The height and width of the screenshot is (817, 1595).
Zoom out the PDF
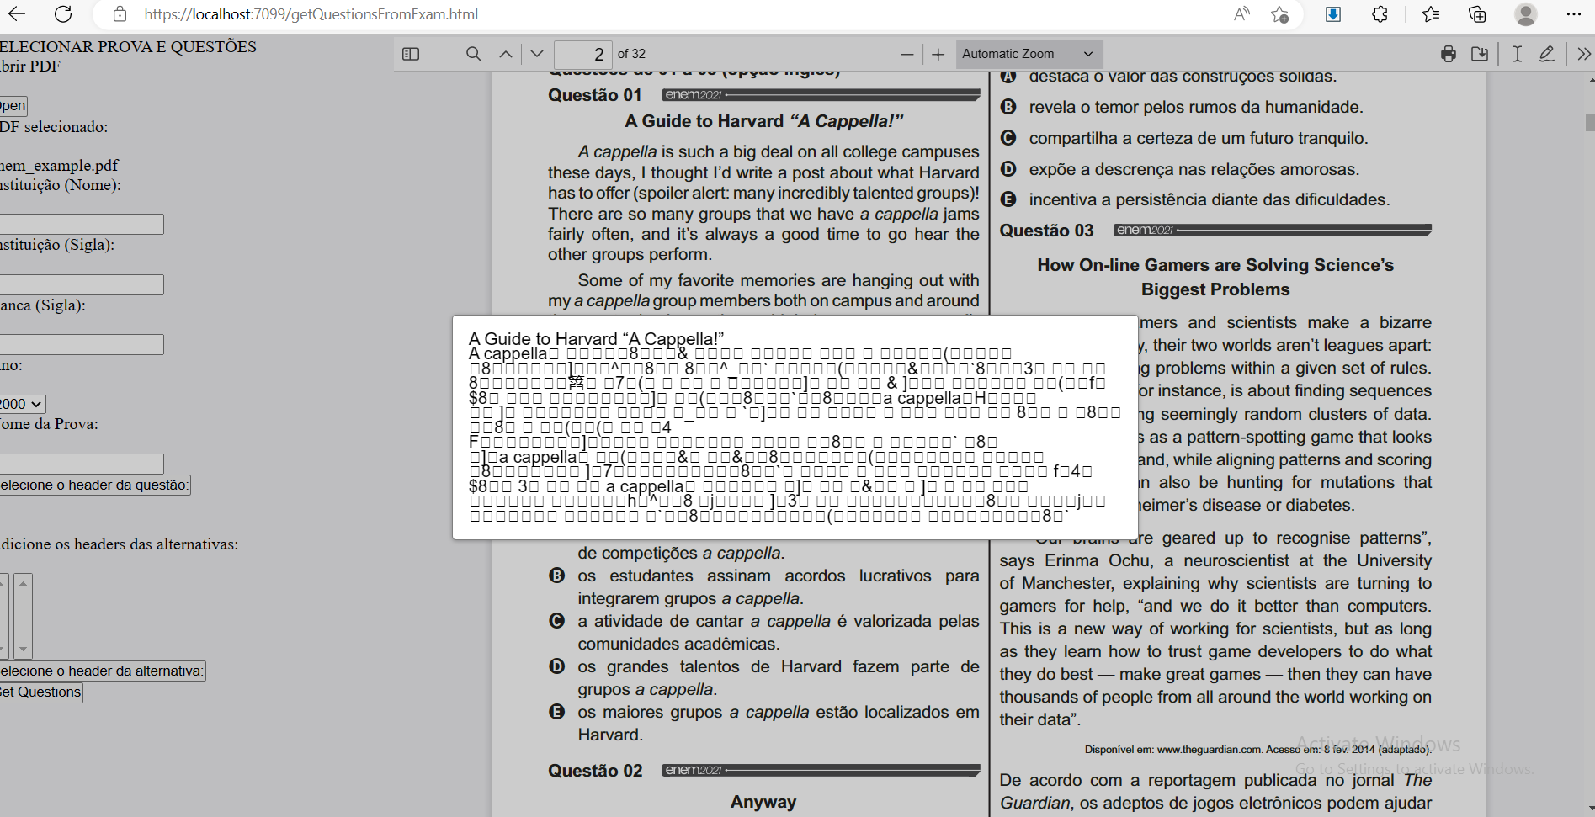coord(906,54)
